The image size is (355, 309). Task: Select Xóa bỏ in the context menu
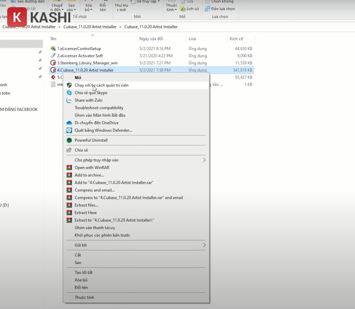coord(137,280)
